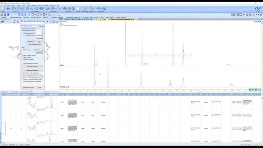Select the highlighted checkbox cell in third table row
This screenshot has width=263, height=148.
4,128
